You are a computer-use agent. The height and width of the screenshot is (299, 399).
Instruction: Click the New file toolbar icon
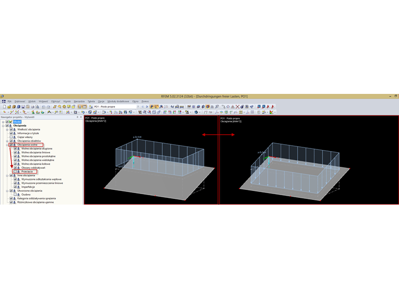click(4, 107)
